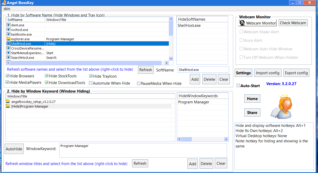Click the Share button
The width and height of the screenshot is (318, 173).
click(x=252, y=112)
